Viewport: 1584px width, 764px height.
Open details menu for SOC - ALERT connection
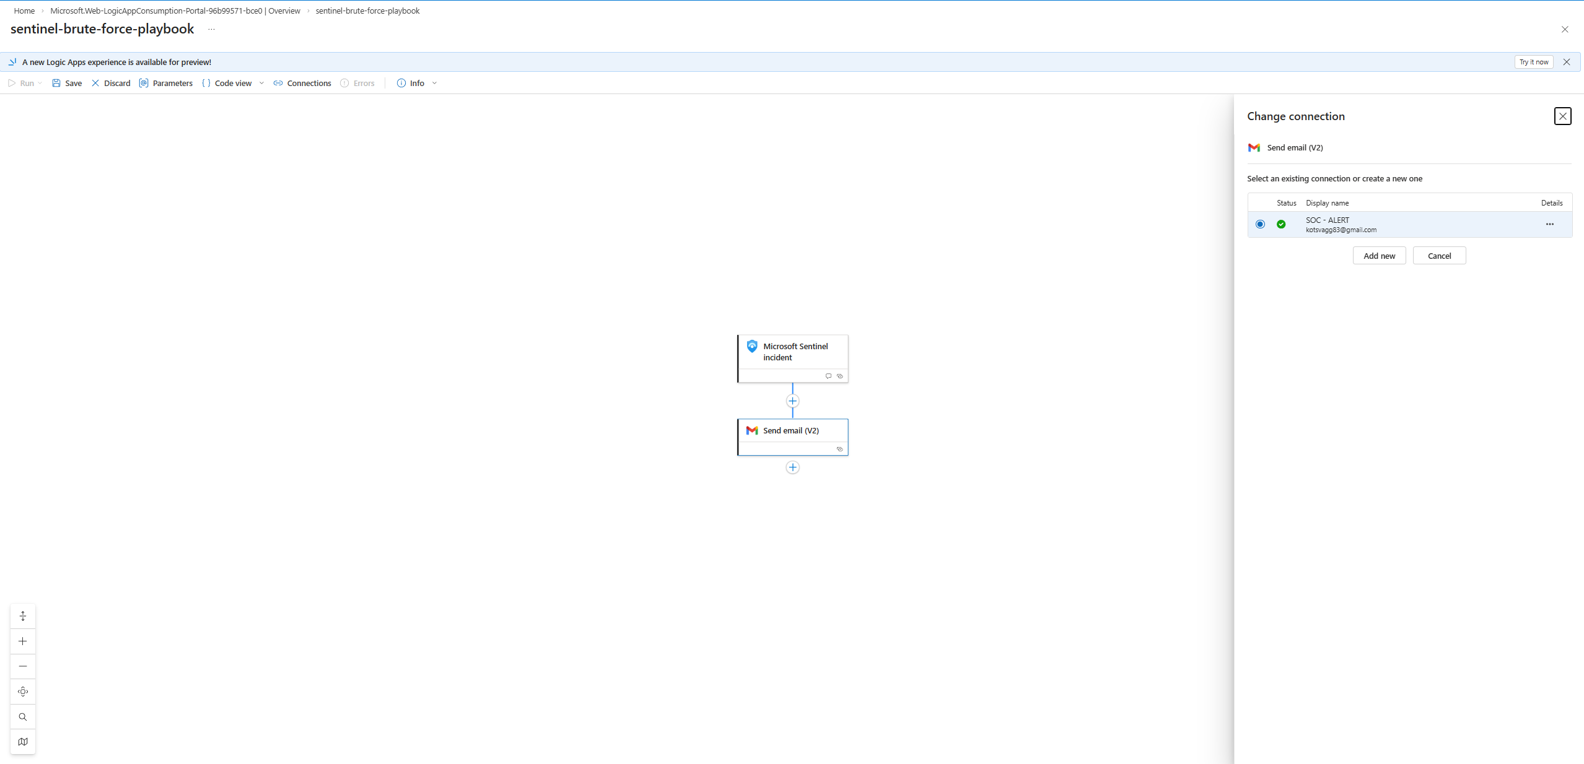pos(1550,224)
